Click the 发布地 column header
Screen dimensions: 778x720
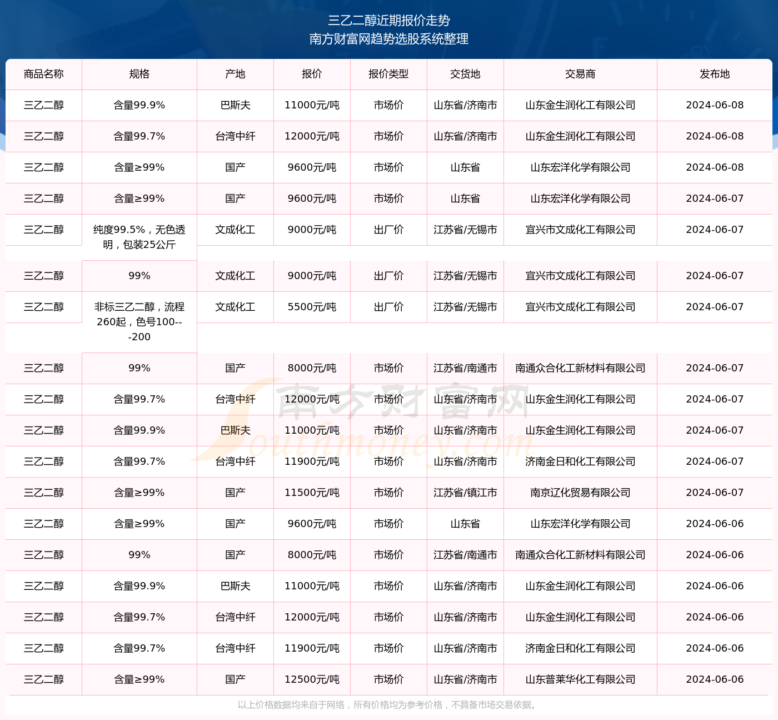pos(715,74)
